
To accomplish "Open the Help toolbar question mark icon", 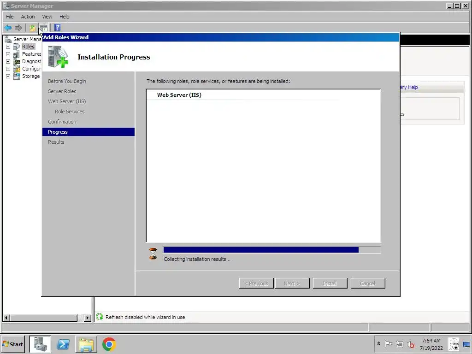I will [58, 28].
